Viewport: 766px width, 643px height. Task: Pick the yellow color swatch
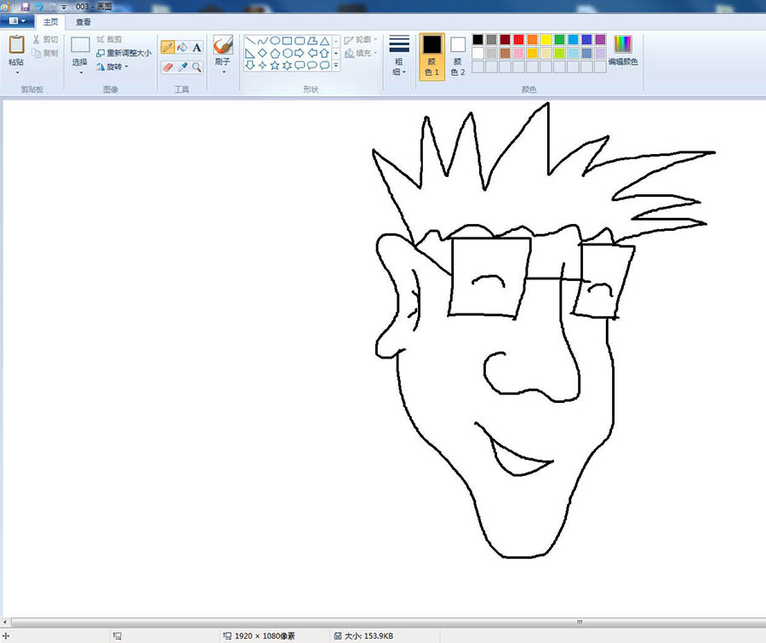point(546,40)
